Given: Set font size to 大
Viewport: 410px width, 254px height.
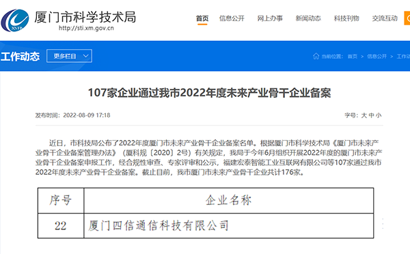Looking at the screenshot, I should (x=364, y=115).
